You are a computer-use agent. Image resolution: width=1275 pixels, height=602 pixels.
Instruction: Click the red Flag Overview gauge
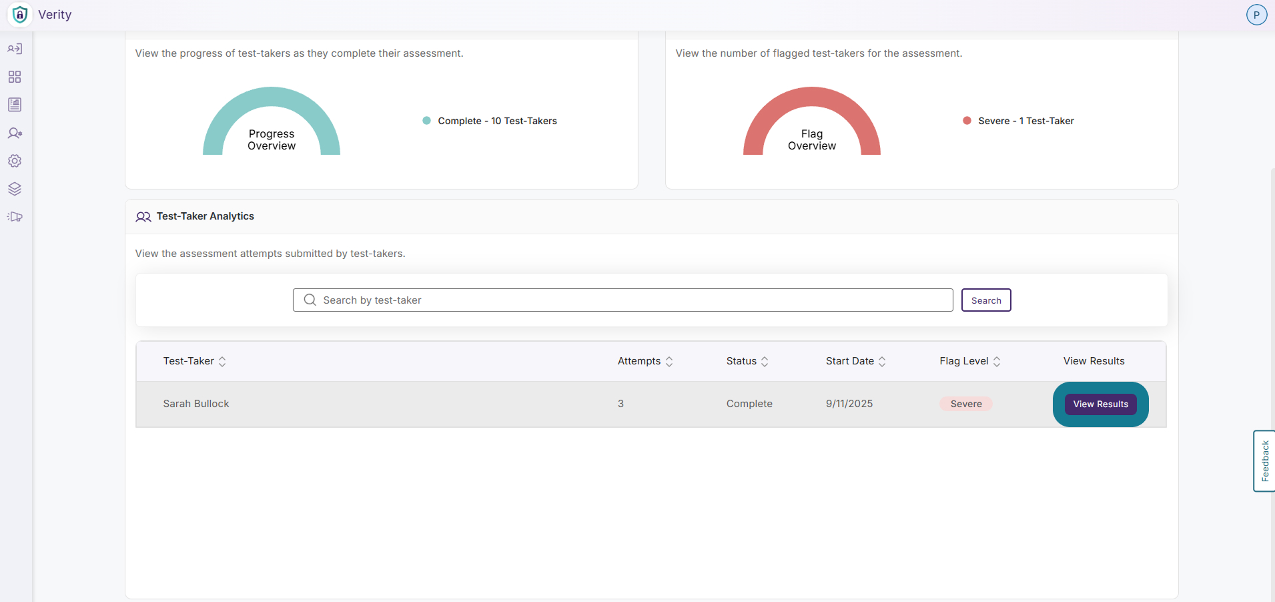tap(812, 121)
